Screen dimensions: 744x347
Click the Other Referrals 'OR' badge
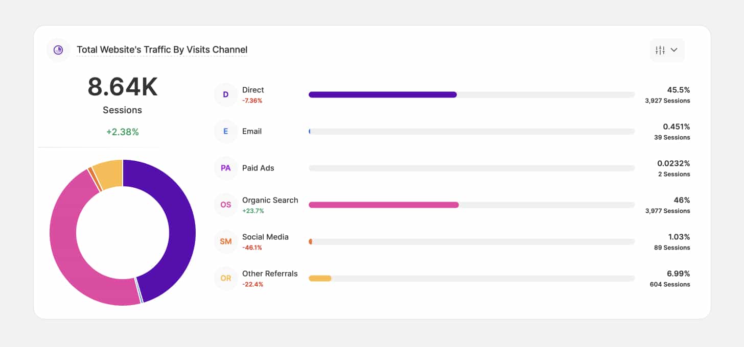[x=225, y=278]
